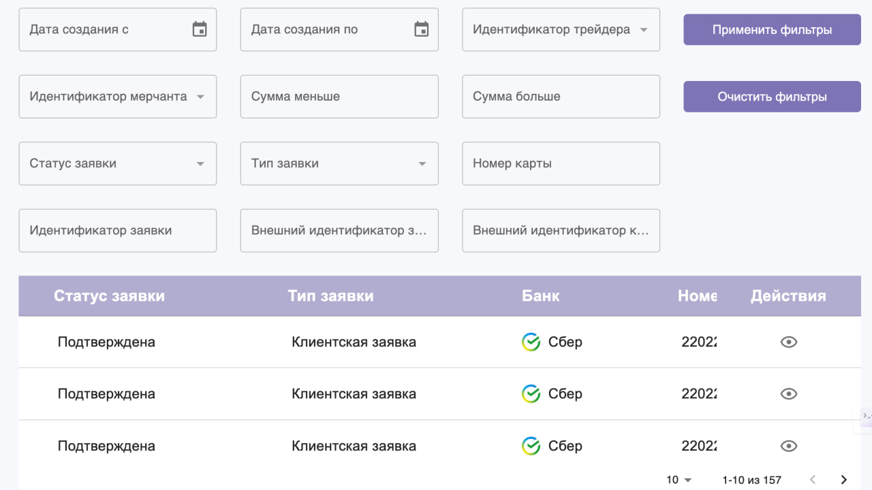This screenshot has height=490, width=872.
Task: Change rows per page selector showing 10
Action: 679,480
